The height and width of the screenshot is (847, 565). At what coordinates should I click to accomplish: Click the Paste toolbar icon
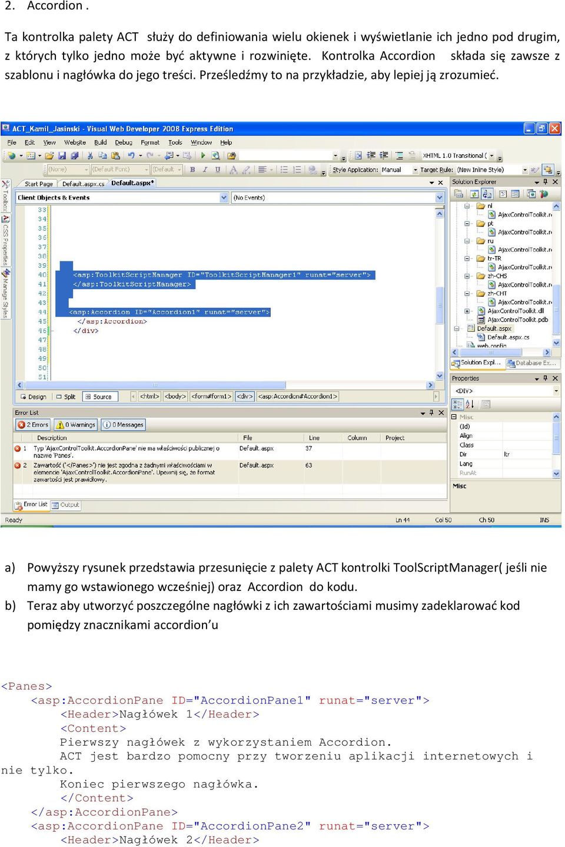(x=115, y=155)
